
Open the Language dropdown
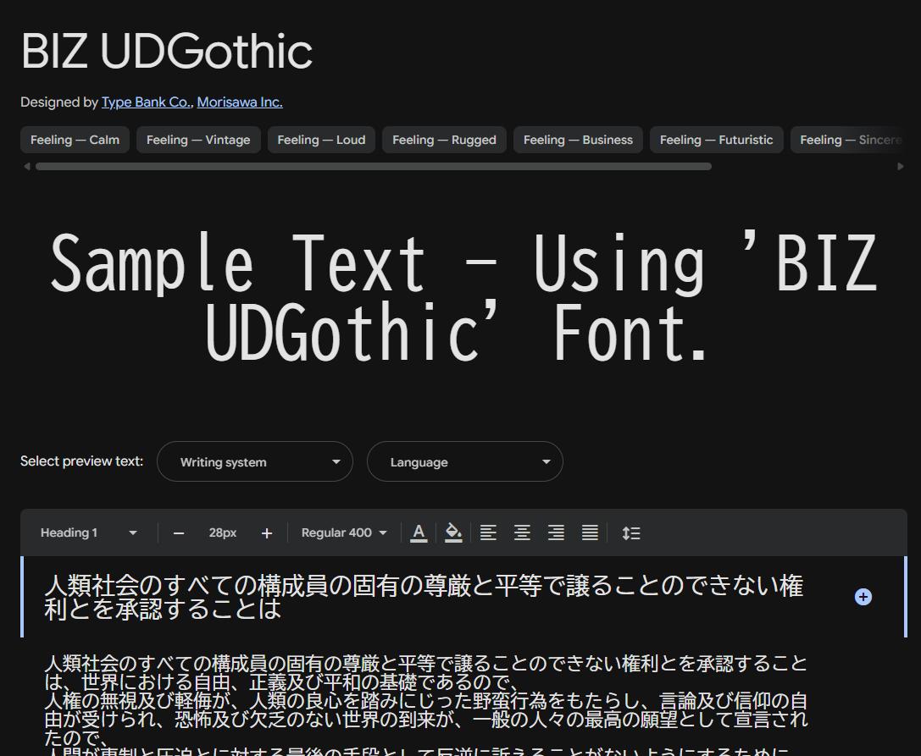[x=464, y=461]
